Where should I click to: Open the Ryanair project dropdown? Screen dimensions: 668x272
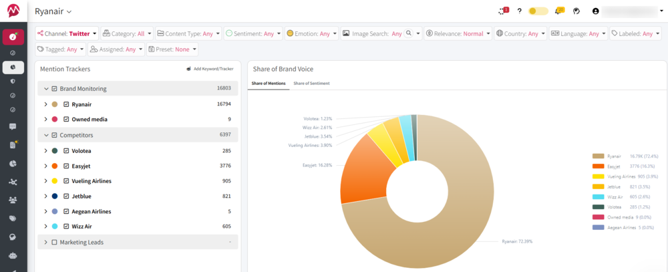[53, 11]
